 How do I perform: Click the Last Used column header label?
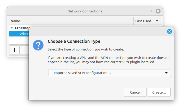pos(143,21)
